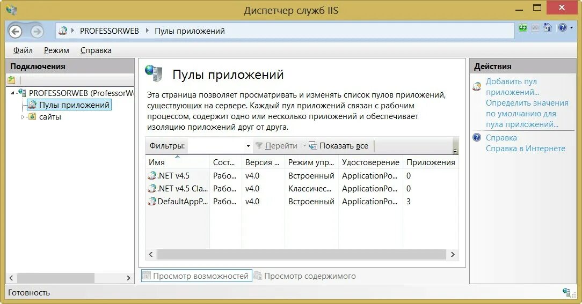Click PROFESSORWEB in the breadcrumb path

click(x=110, y=31)
